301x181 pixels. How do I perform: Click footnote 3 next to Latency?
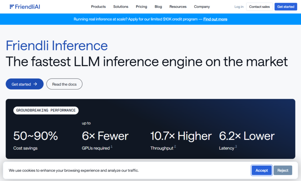click(x=236, y=146)
